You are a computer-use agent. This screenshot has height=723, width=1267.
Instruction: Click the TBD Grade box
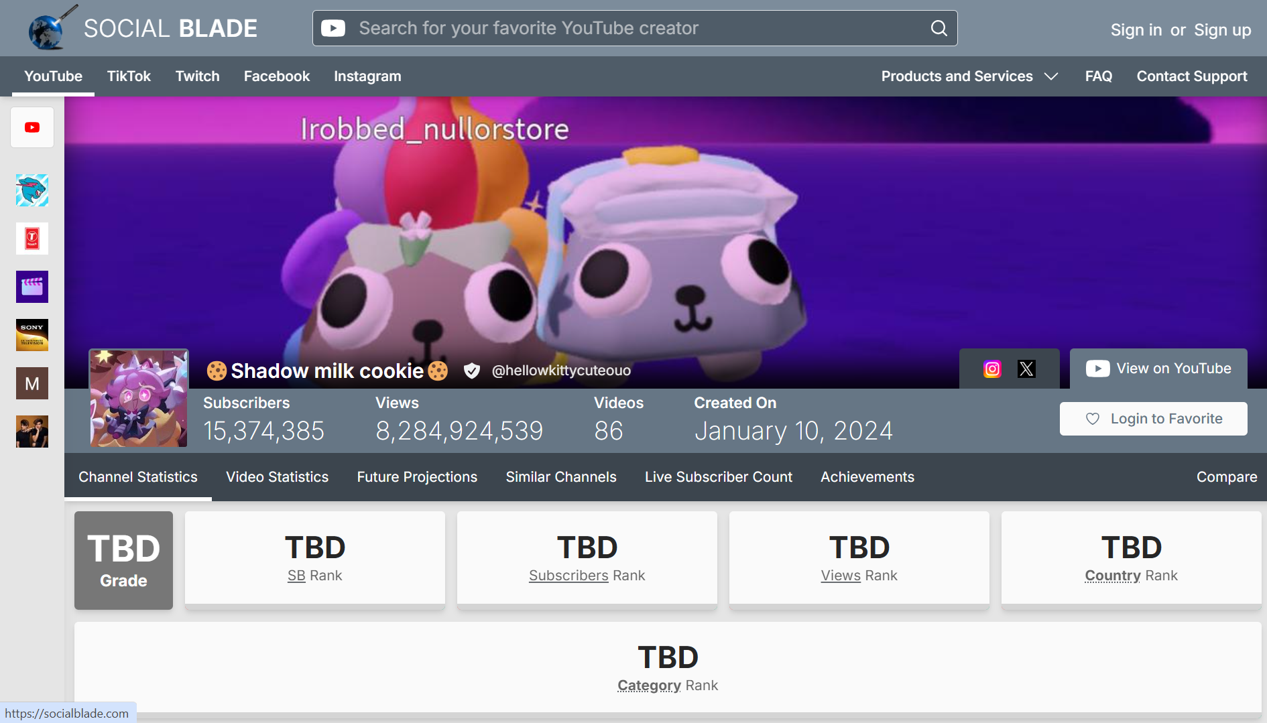123,560
